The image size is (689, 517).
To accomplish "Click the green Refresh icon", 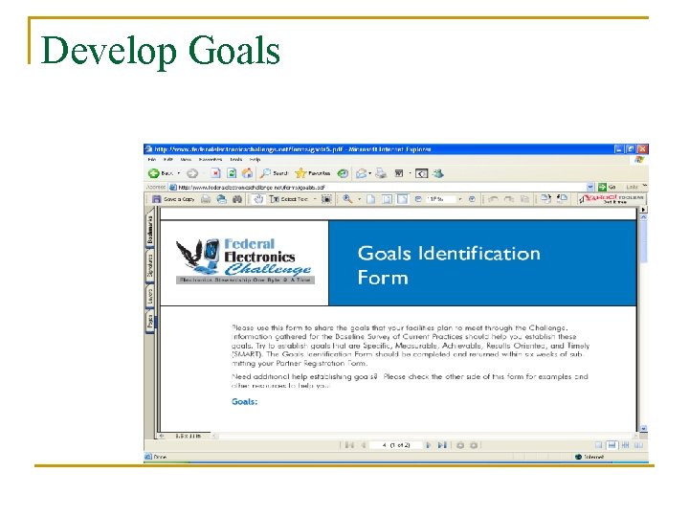I will click(232, 173).
